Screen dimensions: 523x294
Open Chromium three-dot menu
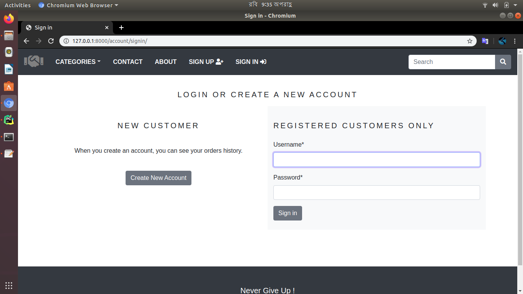[x=515, y=41]
